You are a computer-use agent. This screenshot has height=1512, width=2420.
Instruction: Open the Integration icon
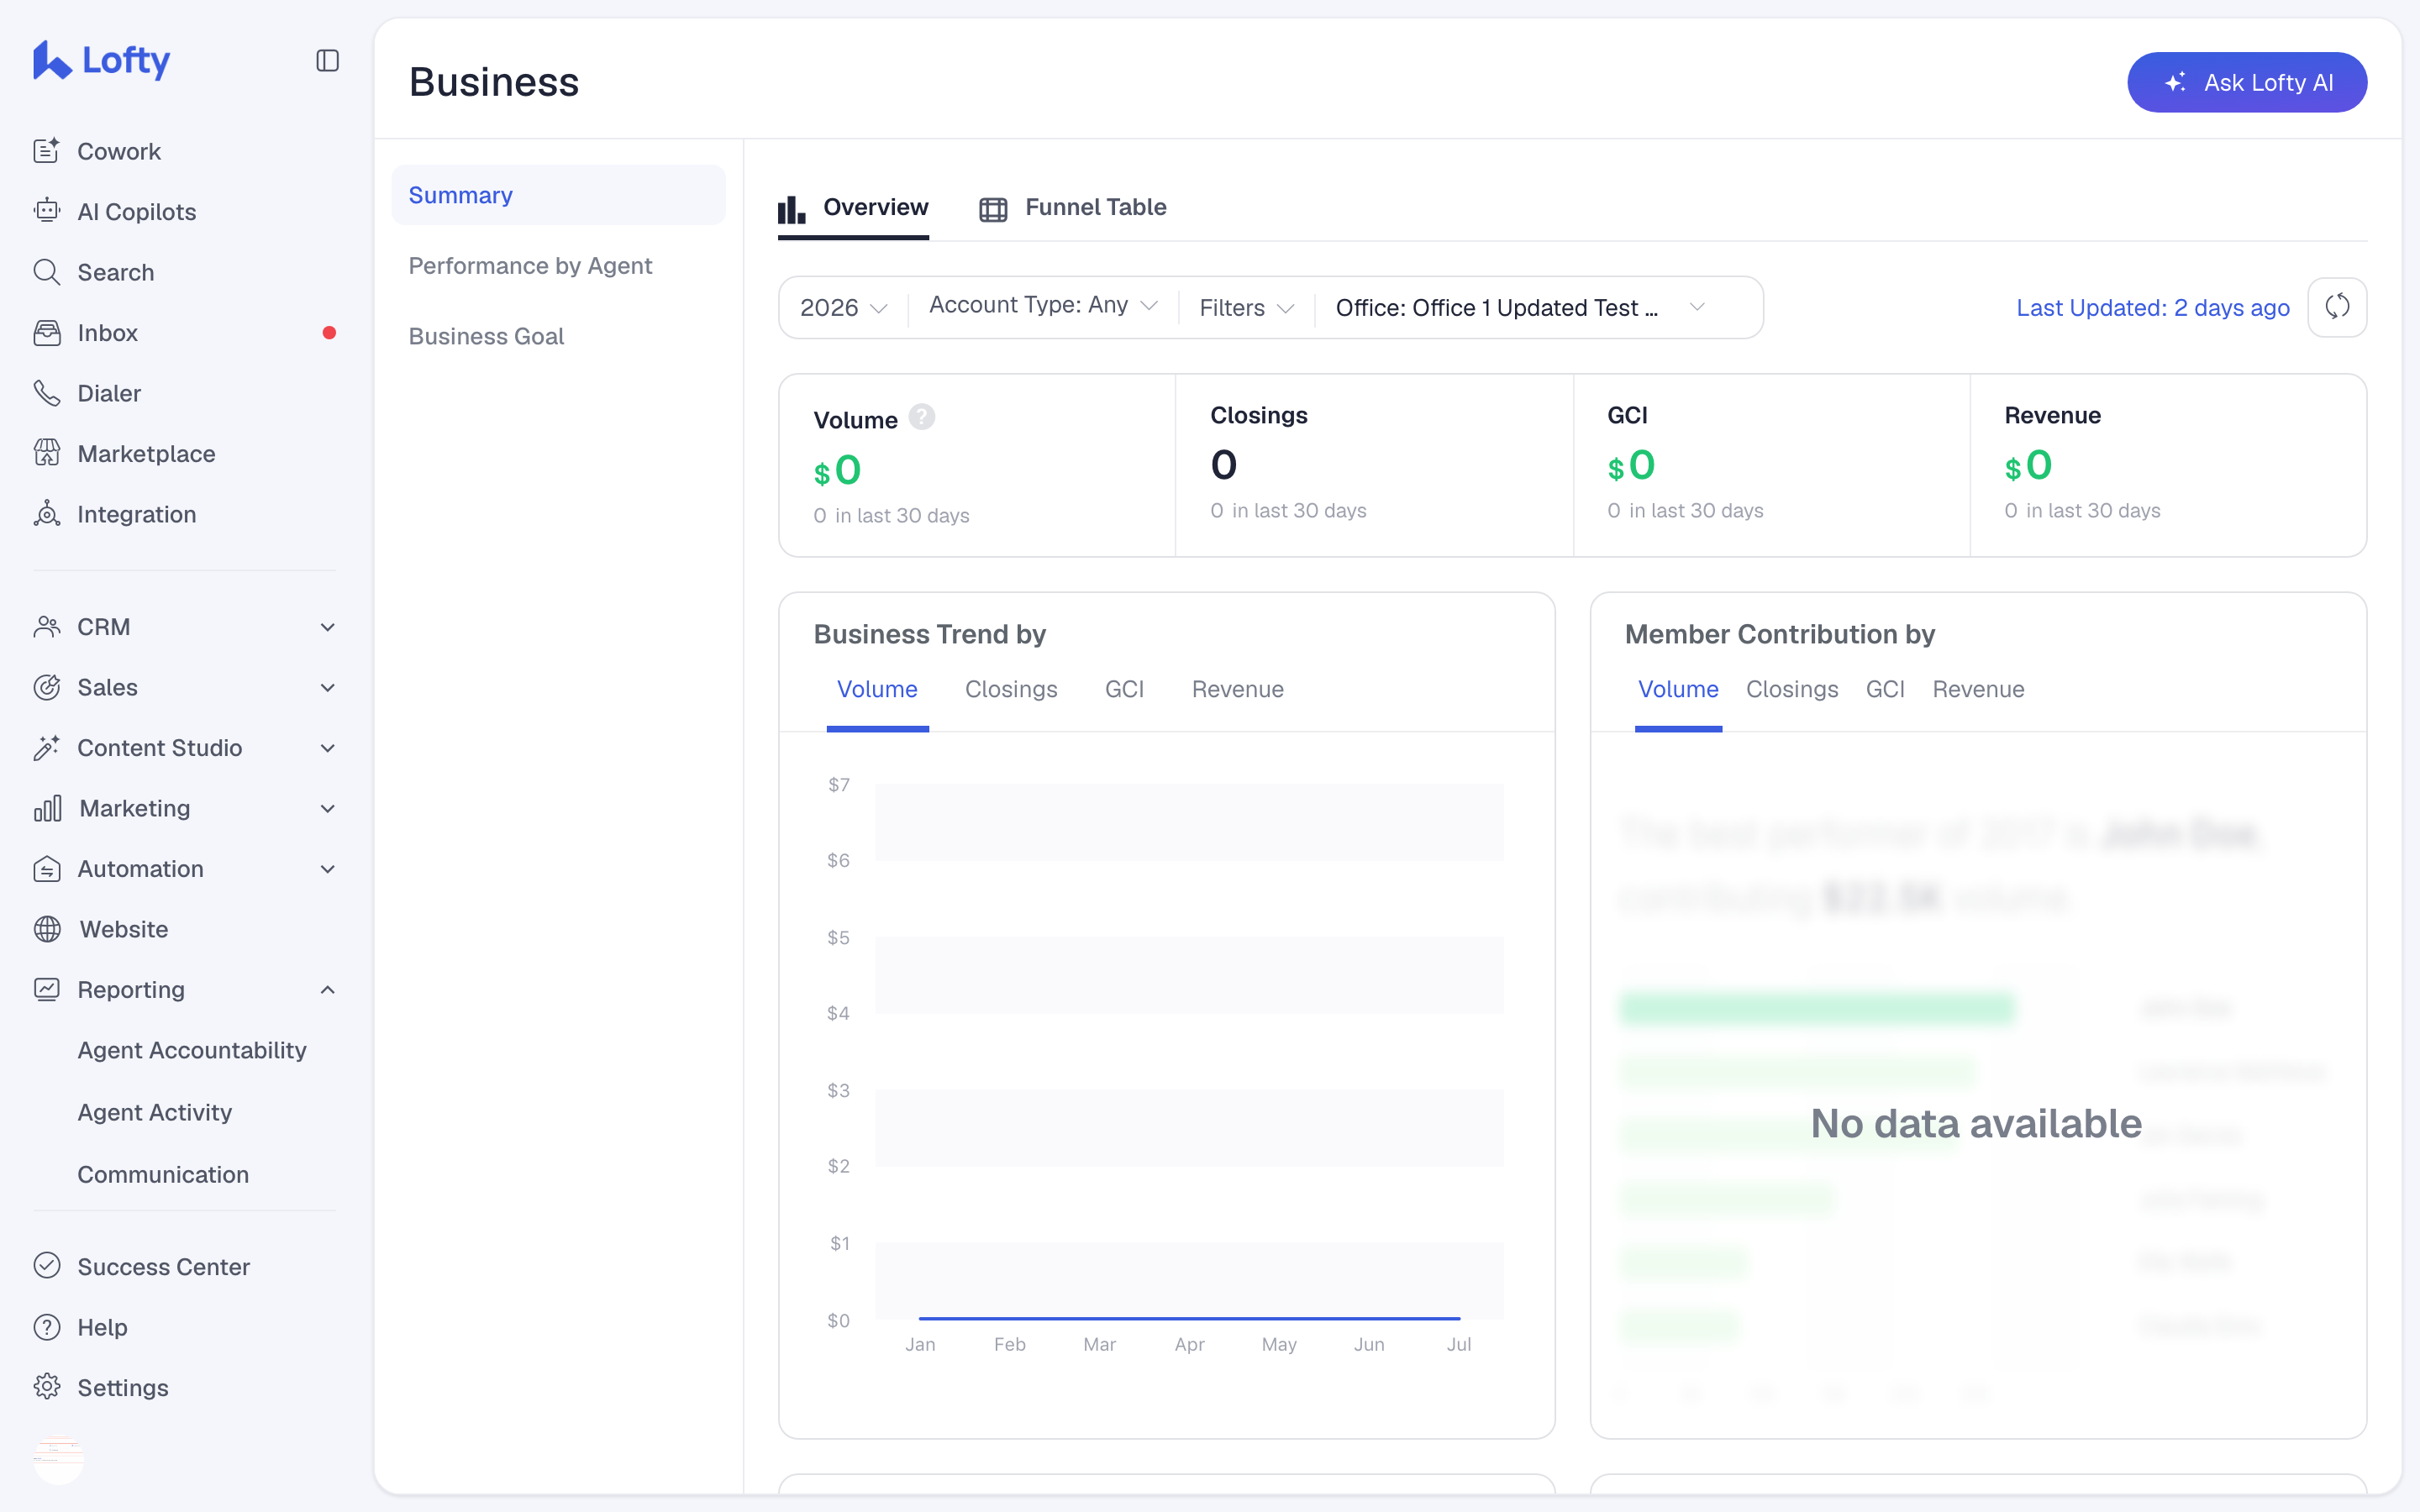pyautogui.click(x=47, y=514)
